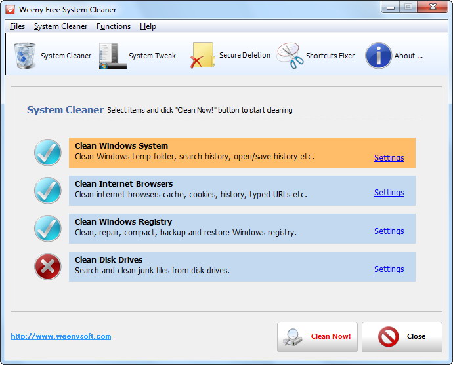The width and height of the screenshot is (453, 365).
Task: Open Settings for Clean Windows System
Action: click(x=389, y=158)
